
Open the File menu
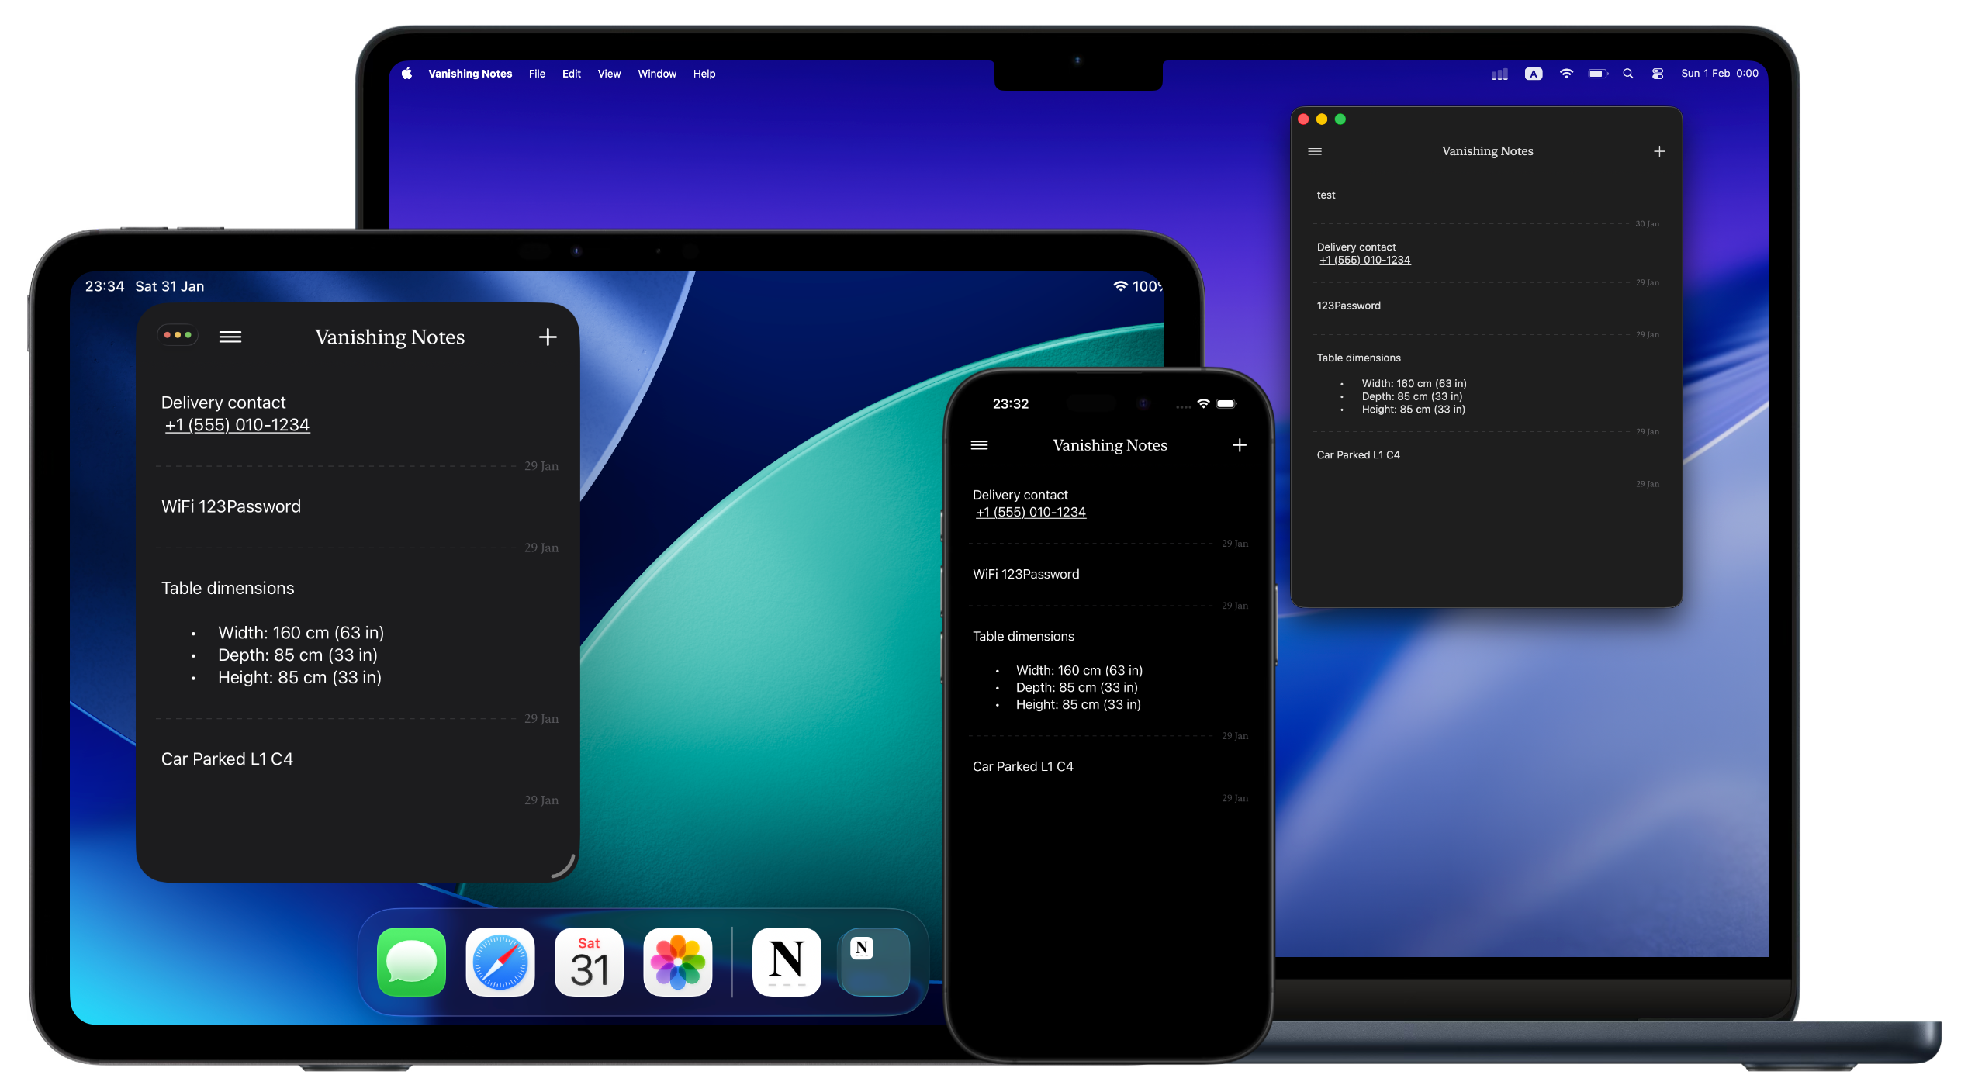pos(536,73)
